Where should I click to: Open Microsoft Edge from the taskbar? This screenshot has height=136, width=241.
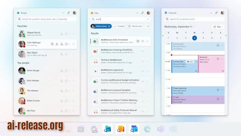coord(147,129)
